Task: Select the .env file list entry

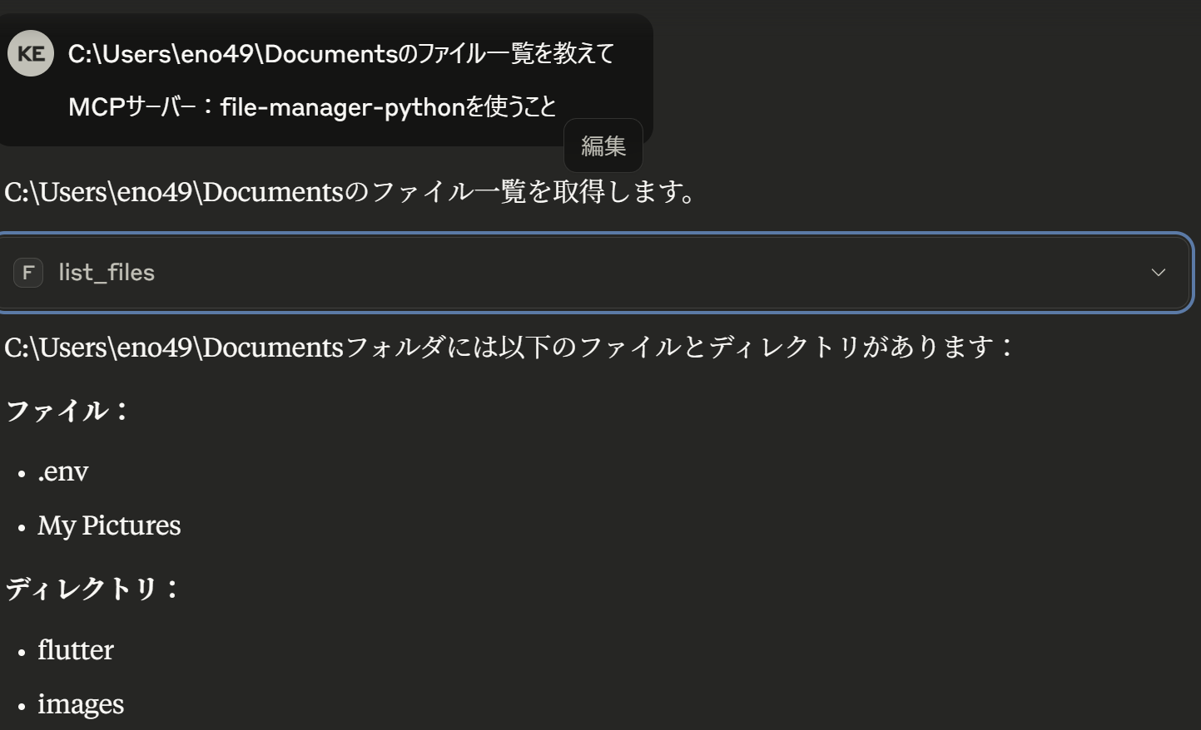Action: click(63, 471)
